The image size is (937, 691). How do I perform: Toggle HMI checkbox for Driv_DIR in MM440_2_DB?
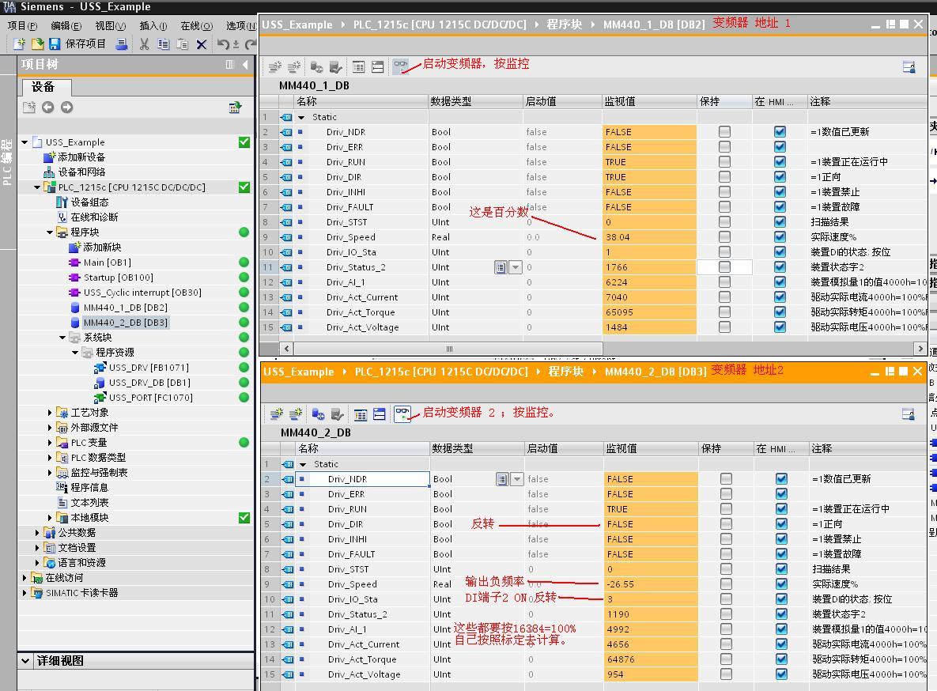(x=781, y=523)
